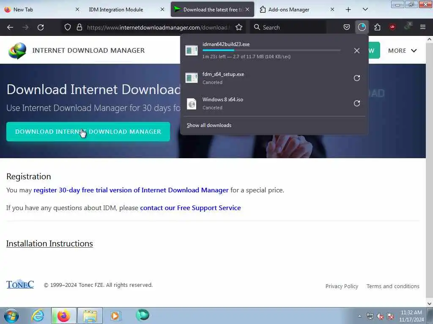Click the Download Internet Download Manager button

pos(88,132)
